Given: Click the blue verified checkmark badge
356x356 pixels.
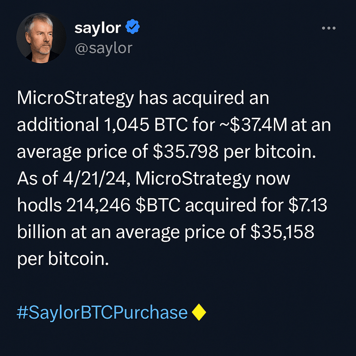Looking at the screenshot, I should (132, 28).
